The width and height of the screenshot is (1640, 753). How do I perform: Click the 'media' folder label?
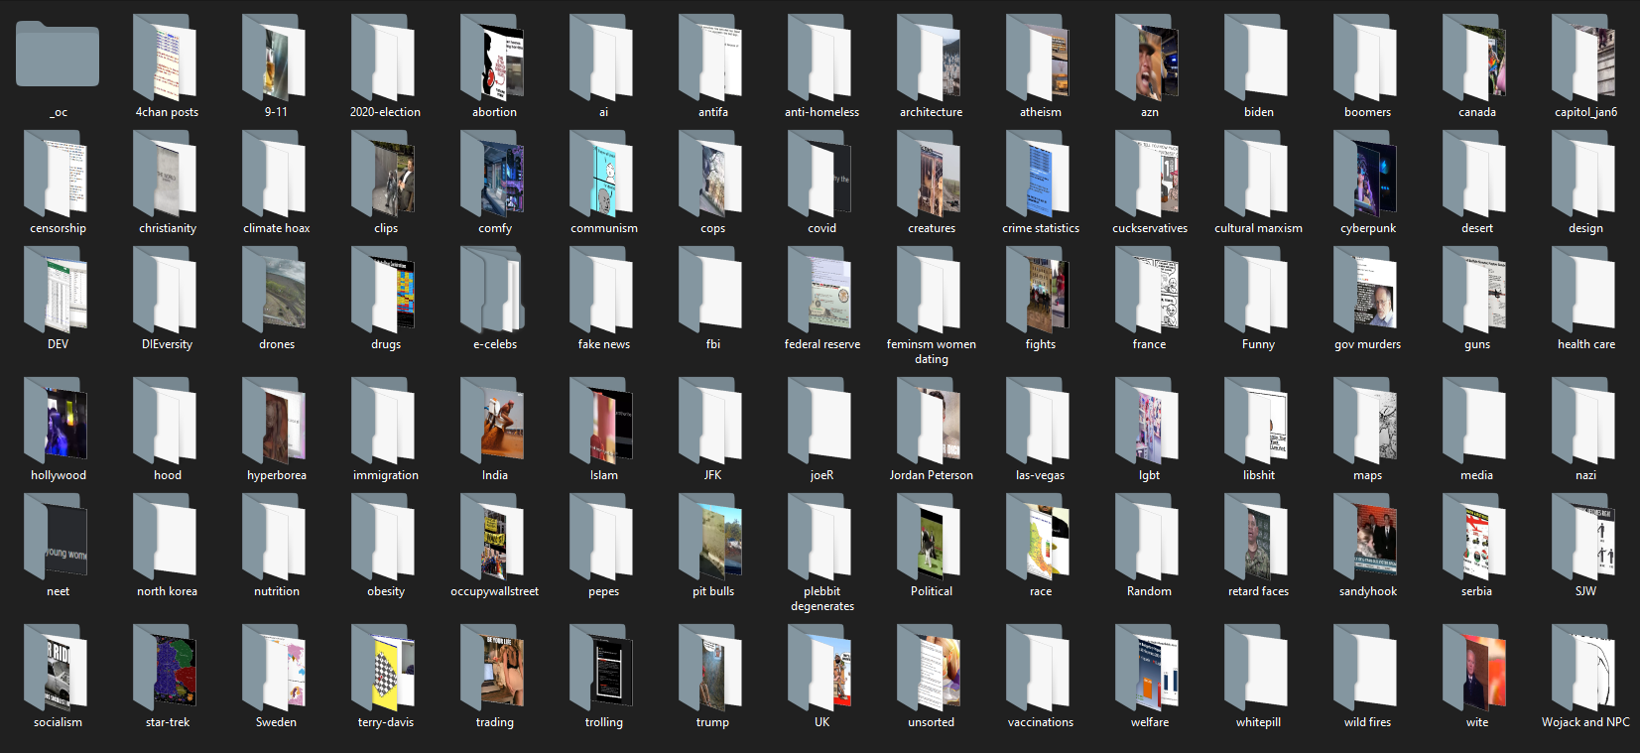(1476, 475)
